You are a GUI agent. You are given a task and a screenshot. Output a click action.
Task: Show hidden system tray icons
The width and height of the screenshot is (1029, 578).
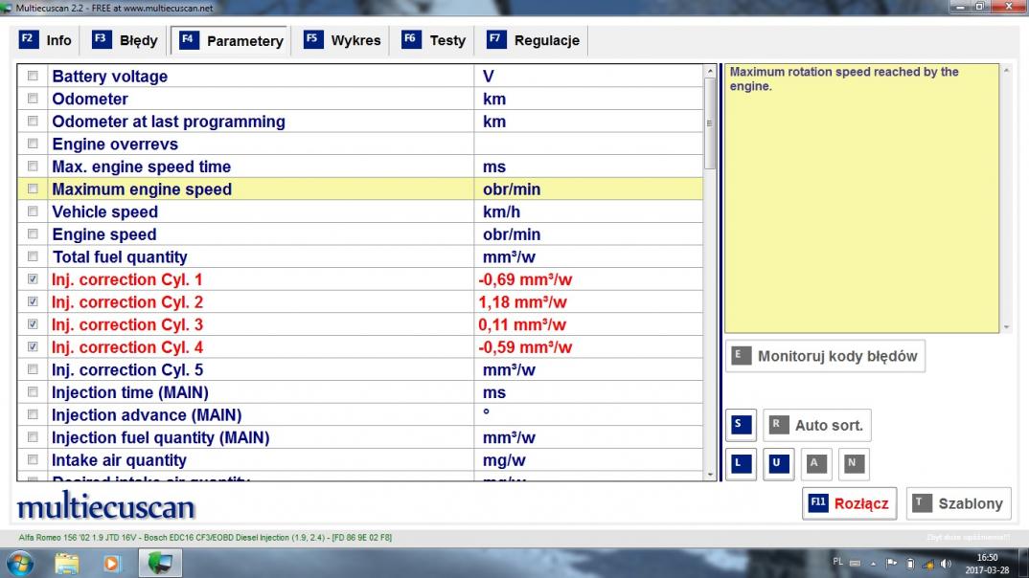click(873, 562)
